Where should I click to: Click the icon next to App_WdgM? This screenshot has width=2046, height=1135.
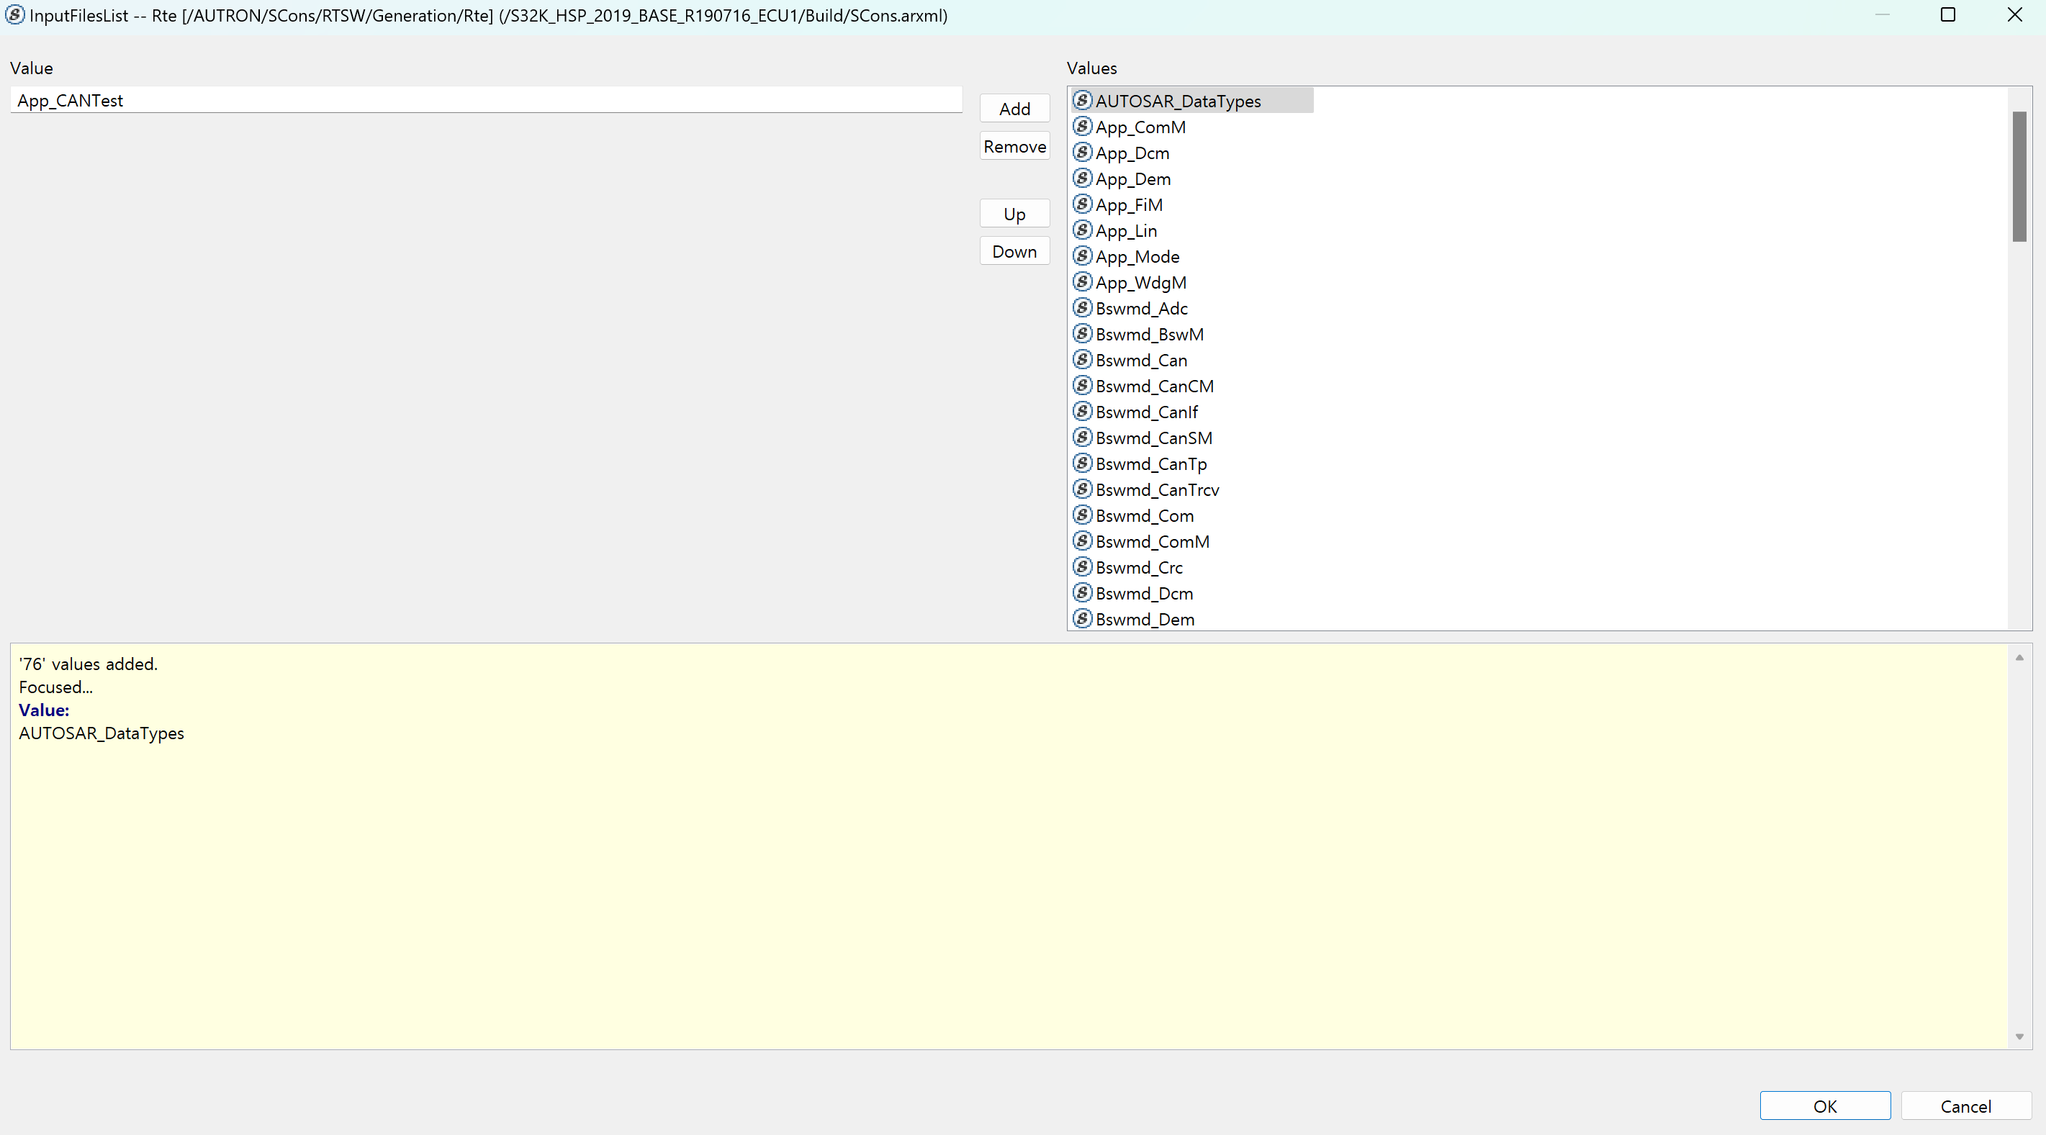tap(1082, 282)
